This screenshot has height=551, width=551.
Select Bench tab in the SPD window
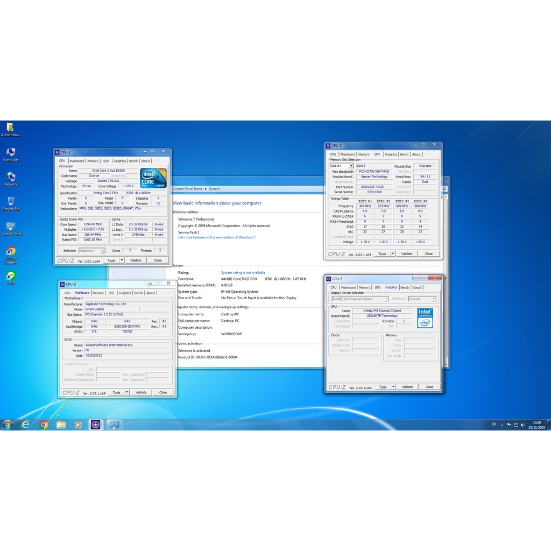(404, 154)
